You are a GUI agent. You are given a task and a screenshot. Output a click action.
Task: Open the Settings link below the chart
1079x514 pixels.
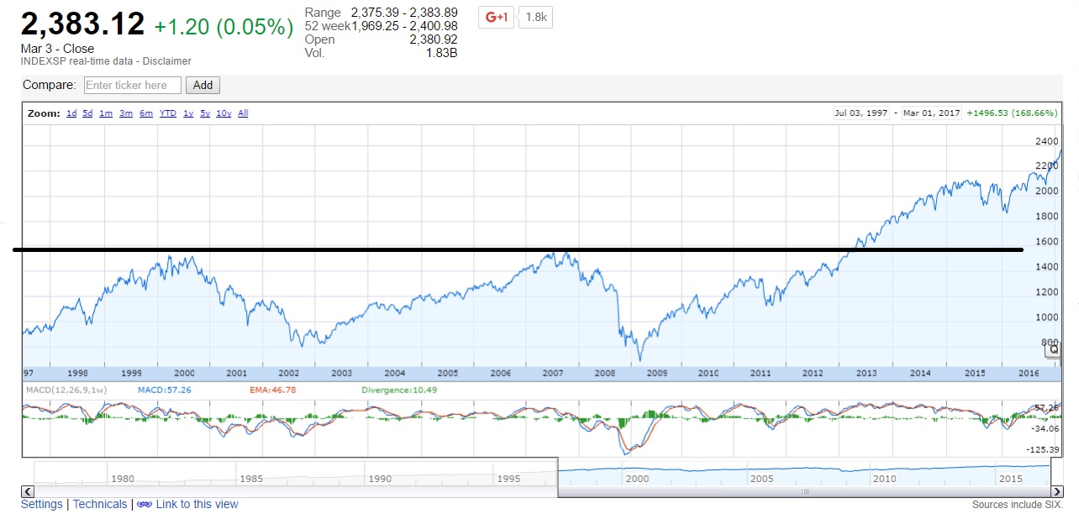(42, 505)
